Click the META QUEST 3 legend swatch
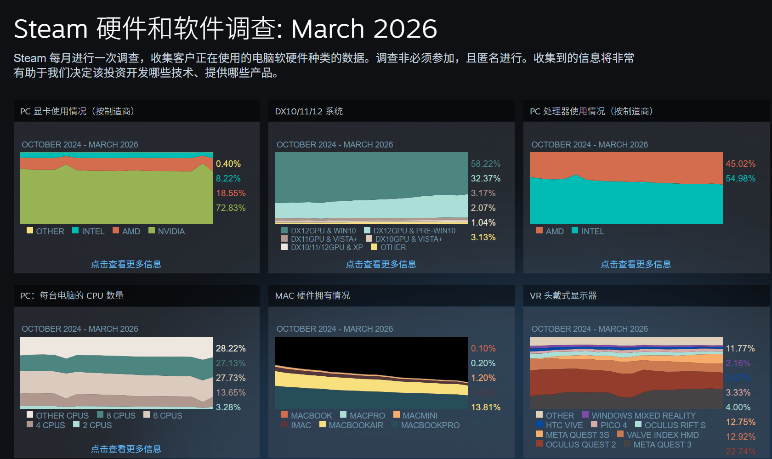This screenshot has width=772, height=459. (x=627, y=444)
